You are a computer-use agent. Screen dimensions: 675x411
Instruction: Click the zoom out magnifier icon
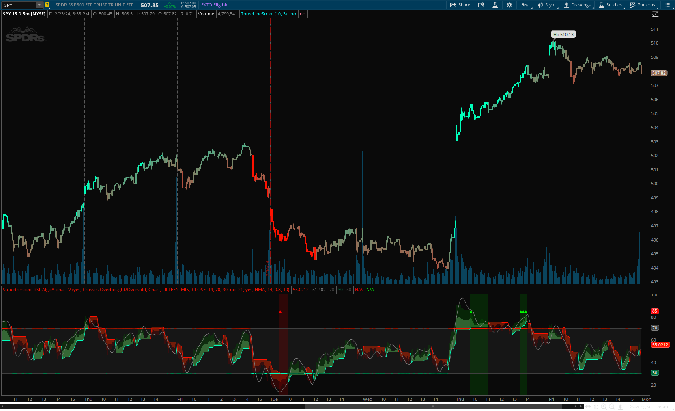(x=612, y=407)
